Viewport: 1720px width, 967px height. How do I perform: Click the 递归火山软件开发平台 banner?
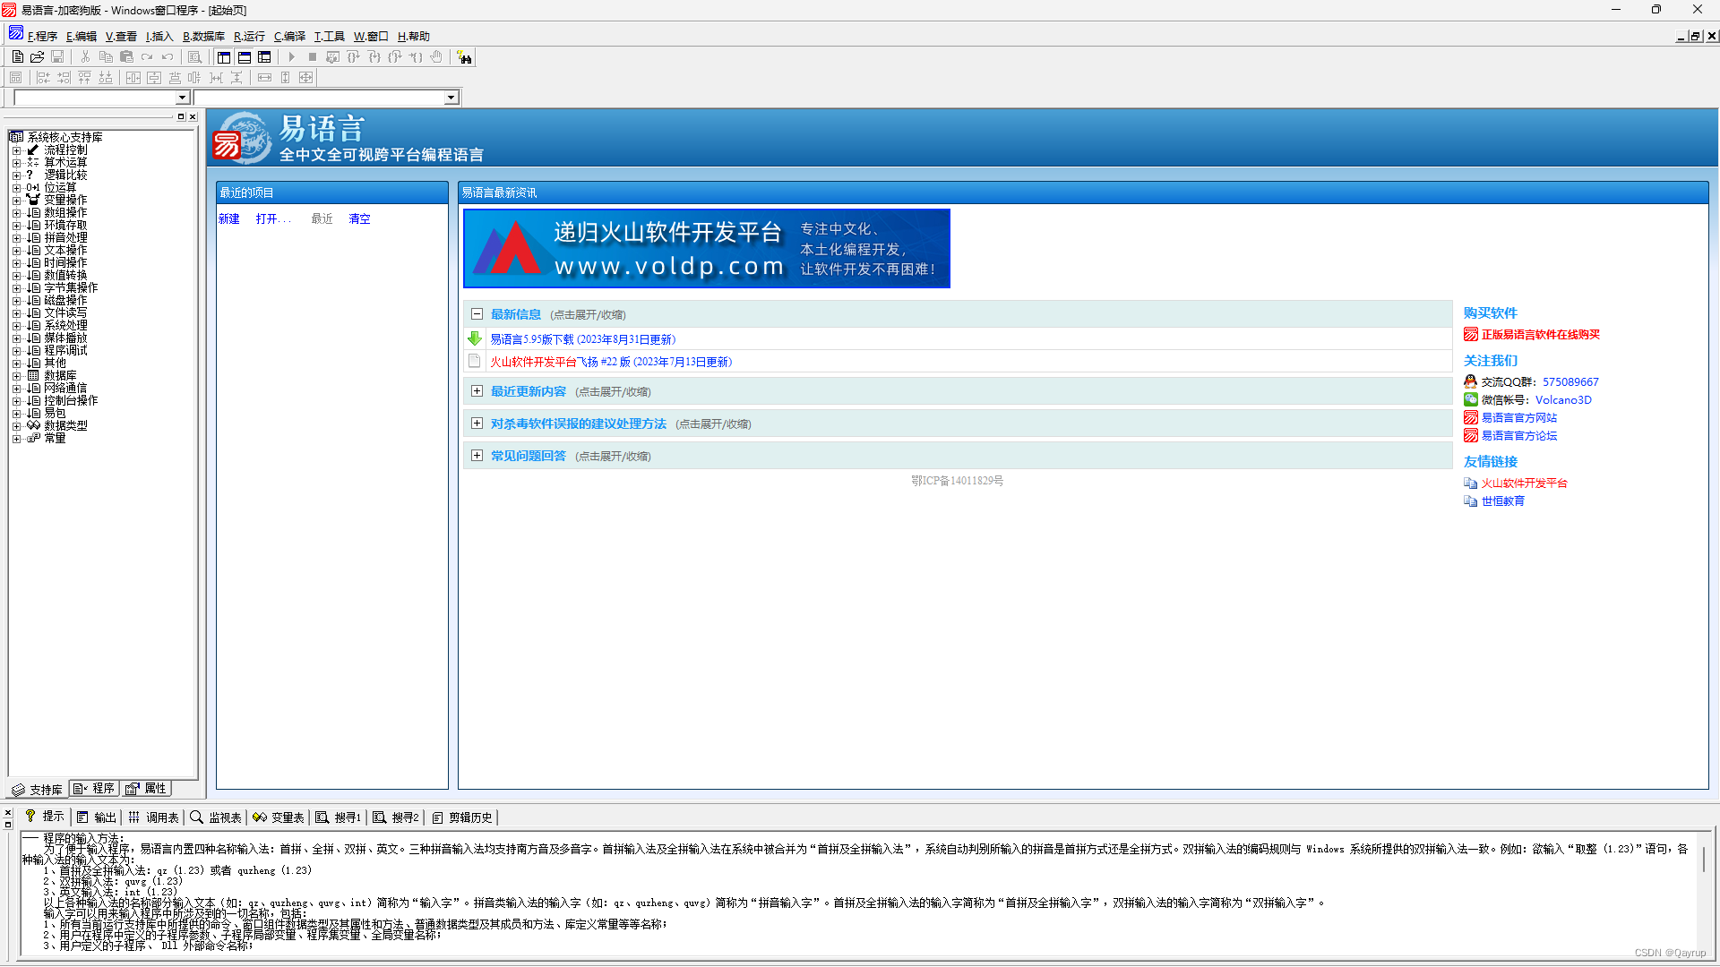coord(707,248)
